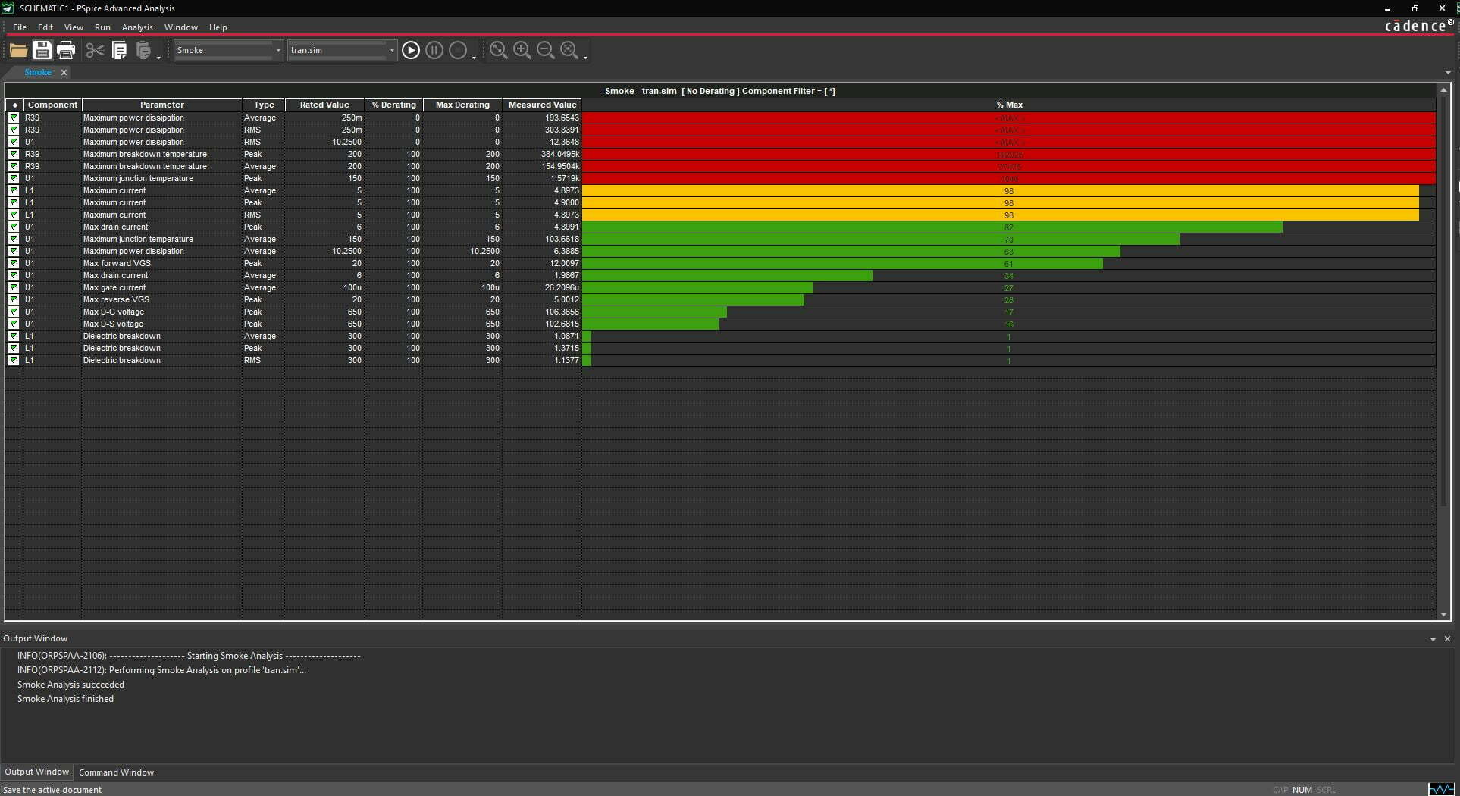Click the Copy toolbar icon
Viewport: 1460px width, 796px height.
pos(119,50)
